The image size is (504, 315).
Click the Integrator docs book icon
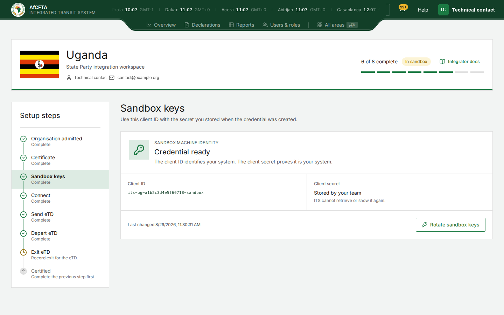tap(442, 62)
